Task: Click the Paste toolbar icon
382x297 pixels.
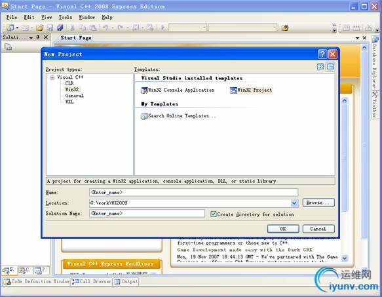Action: coord(93,28)
